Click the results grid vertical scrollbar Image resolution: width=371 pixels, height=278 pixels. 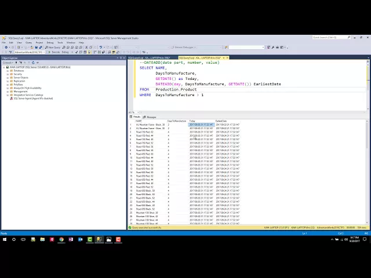[367, 172]
